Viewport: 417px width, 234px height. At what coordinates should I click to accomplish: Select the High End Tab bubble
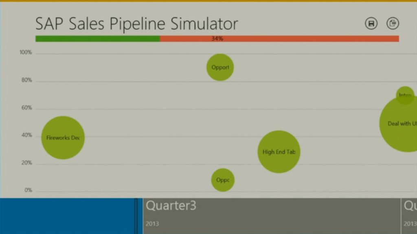(279, 152)
